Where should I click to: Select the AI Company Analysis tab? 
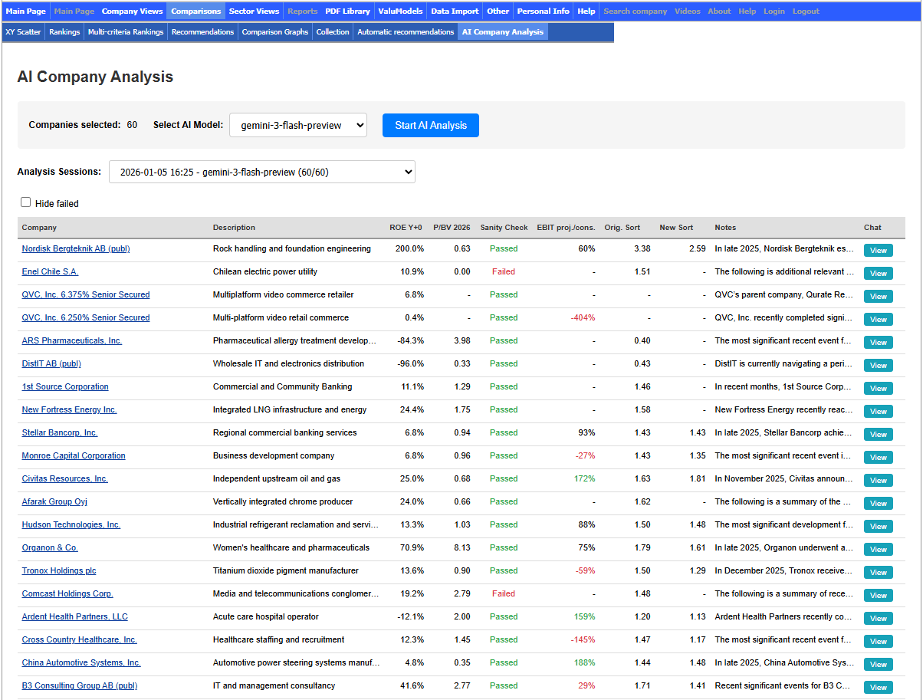tap(503, 32)
